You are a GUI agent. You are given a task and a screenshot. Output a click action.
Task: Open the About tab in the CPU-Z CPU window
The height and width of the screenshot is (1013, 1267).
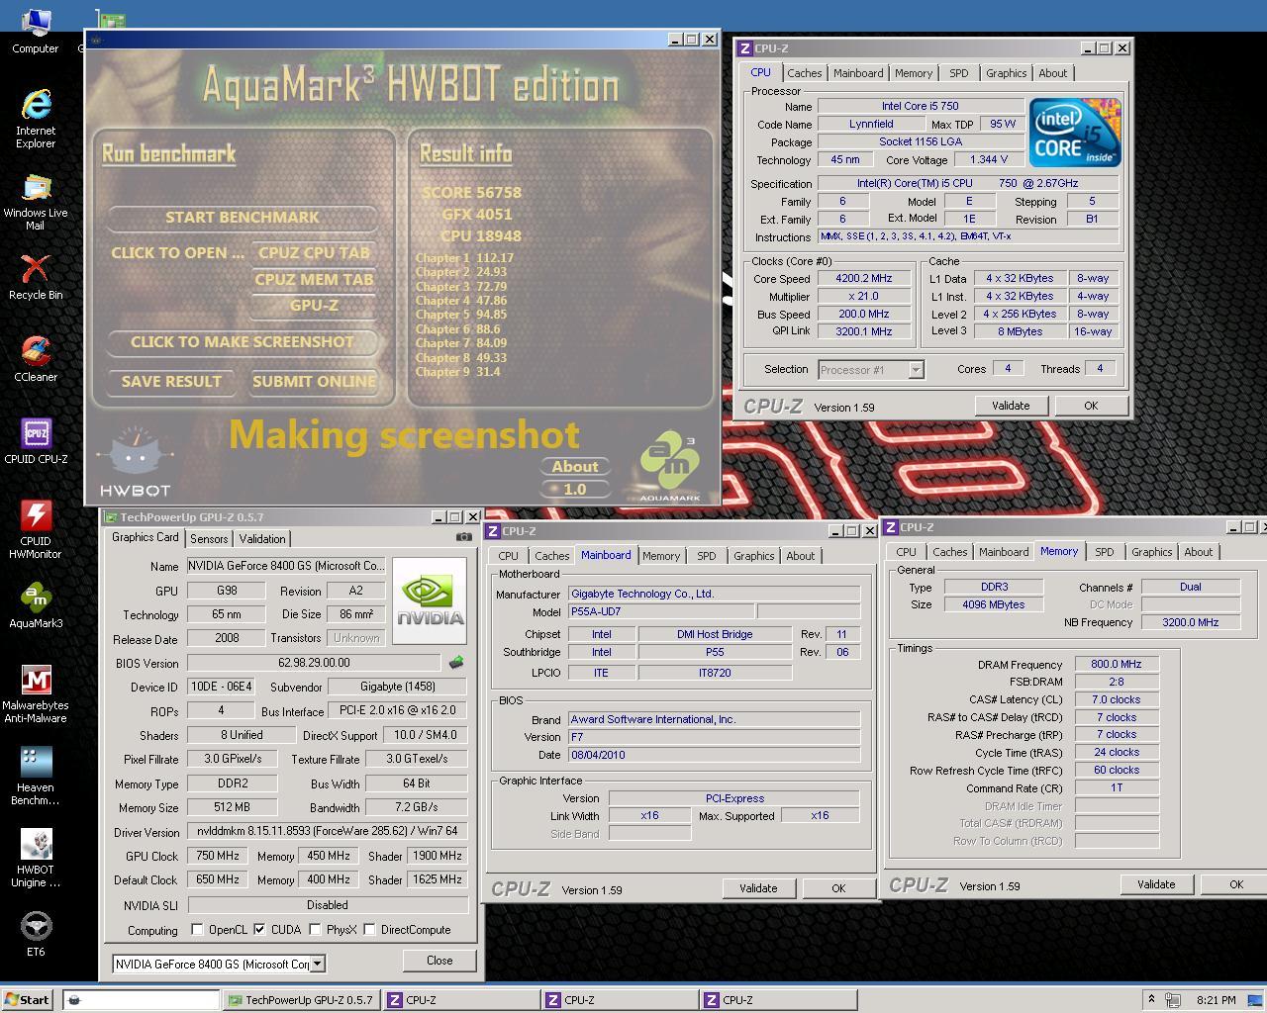(1052, 73)
